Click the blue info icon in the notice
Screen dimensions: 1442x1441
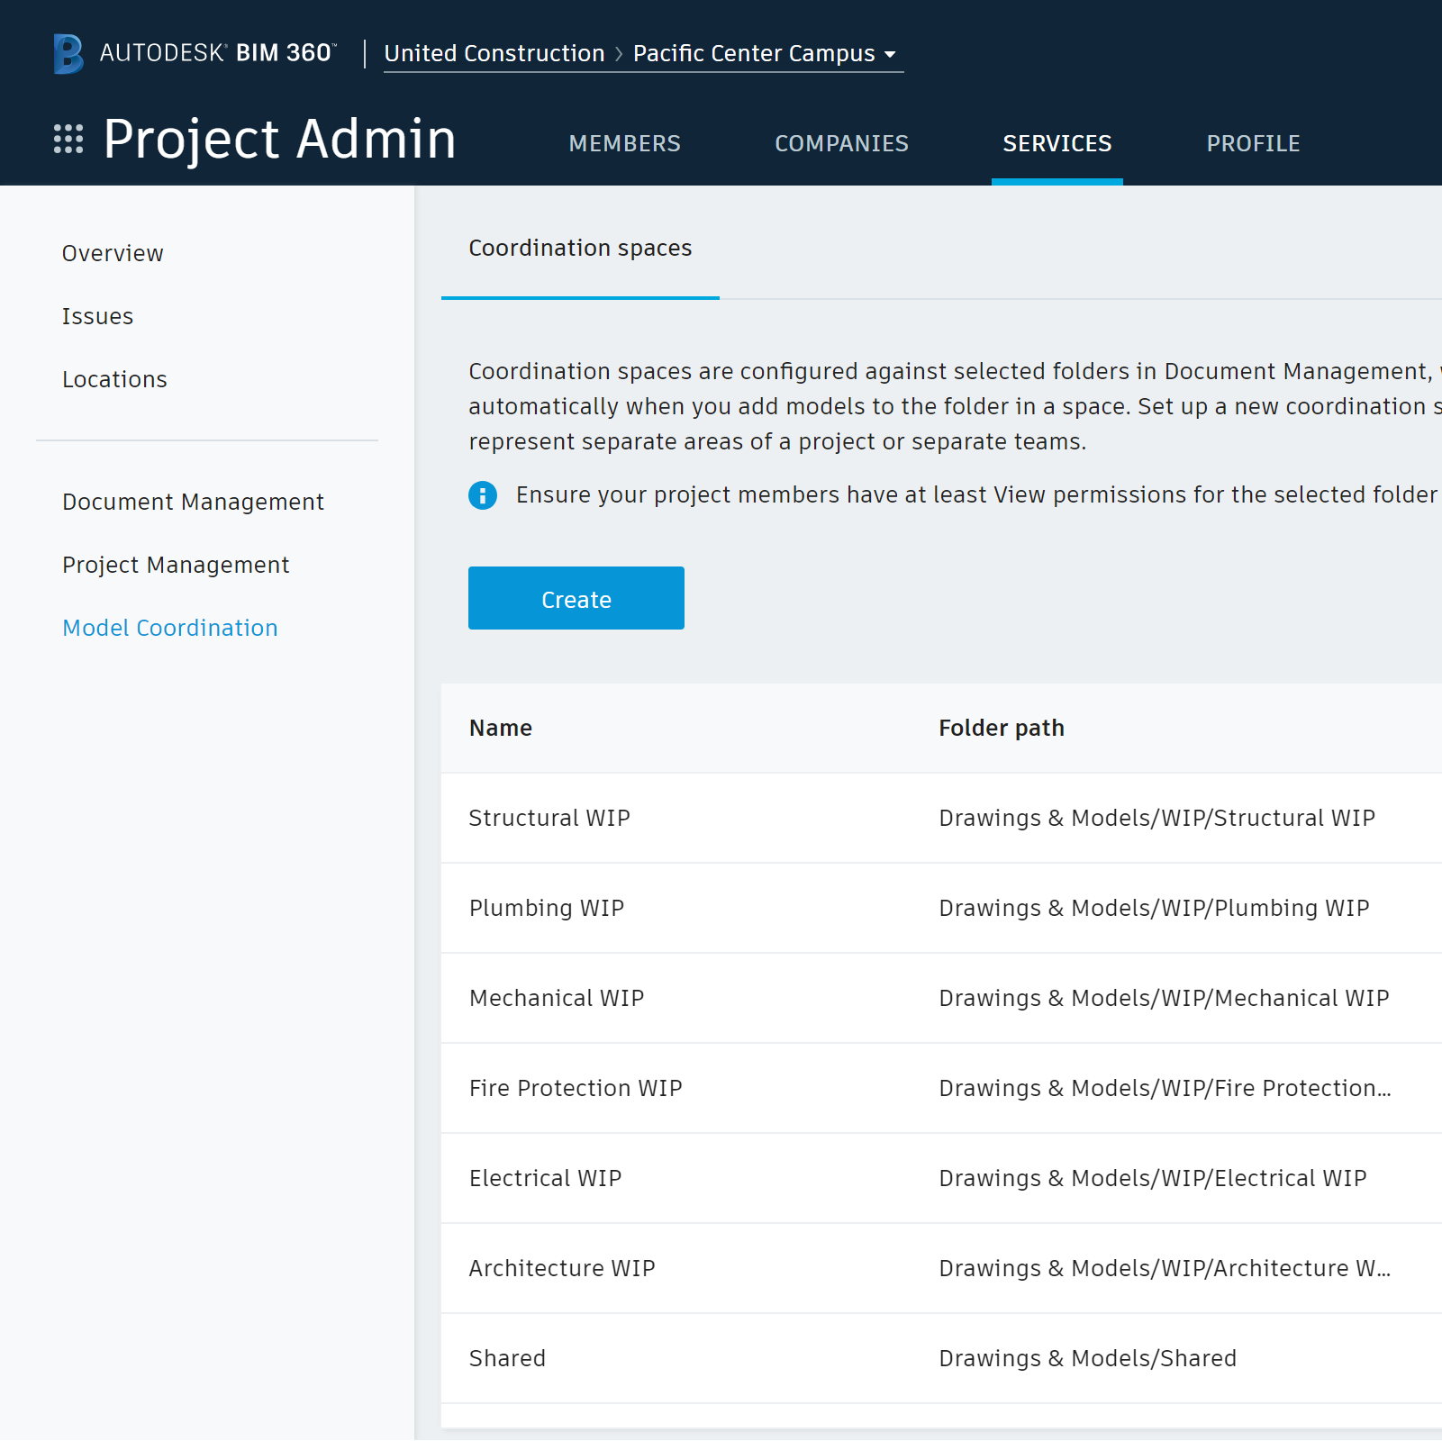483,494
